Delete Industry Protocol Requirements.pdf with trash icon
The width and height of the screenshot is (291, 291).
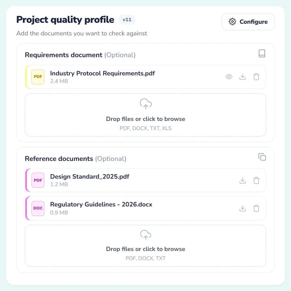tap(256, 76)
